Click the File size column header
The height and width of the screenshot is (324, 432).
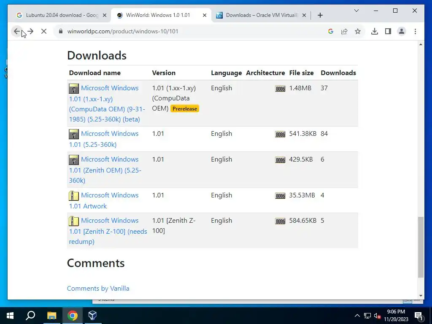(x=301, y=73)
